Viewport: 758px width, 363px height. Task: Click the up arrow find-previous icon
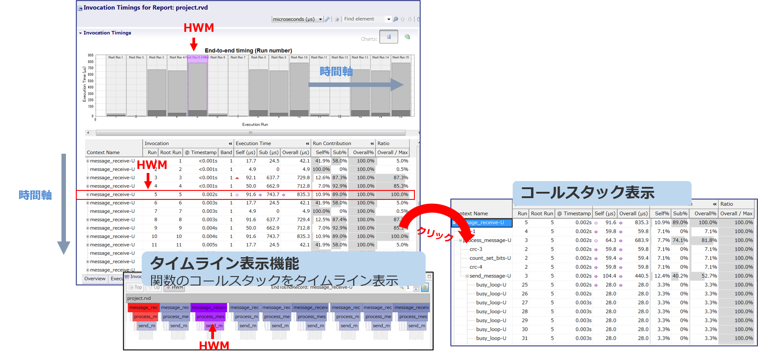click(x=403, y=19)
